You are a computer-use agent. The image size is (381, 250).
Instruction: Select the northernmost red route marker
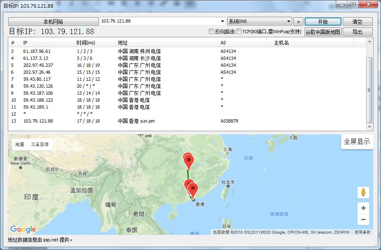click(189, 159)
